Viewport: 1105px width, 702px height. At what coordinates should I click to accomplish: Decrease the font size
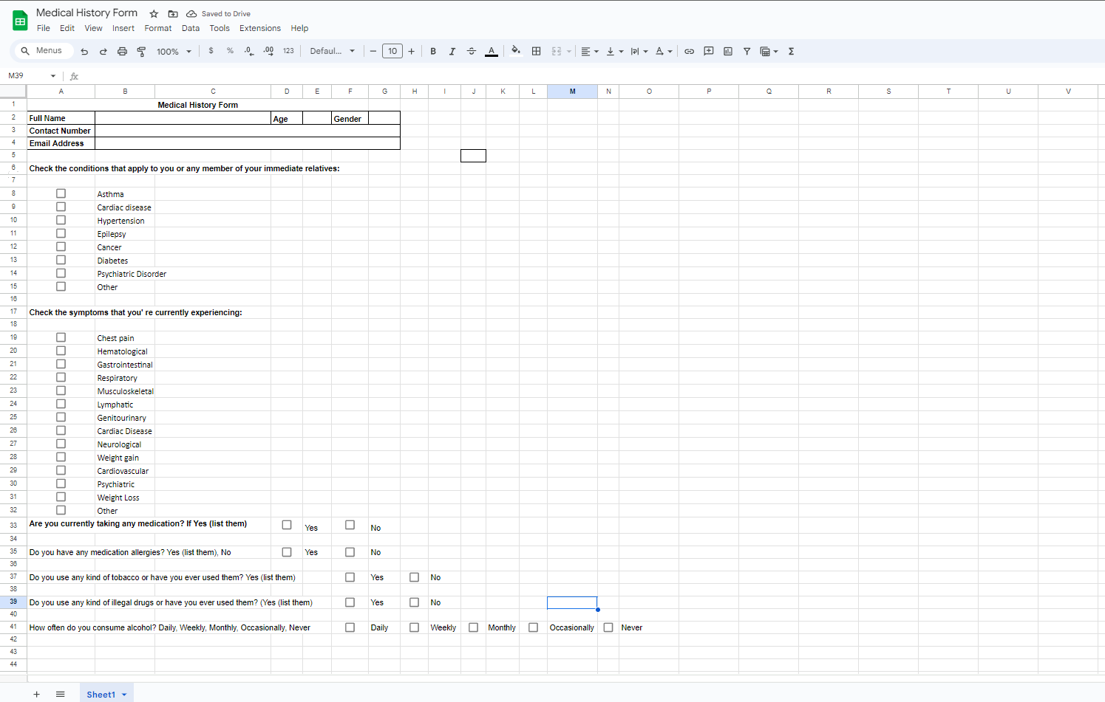click(x=373, y=51)
